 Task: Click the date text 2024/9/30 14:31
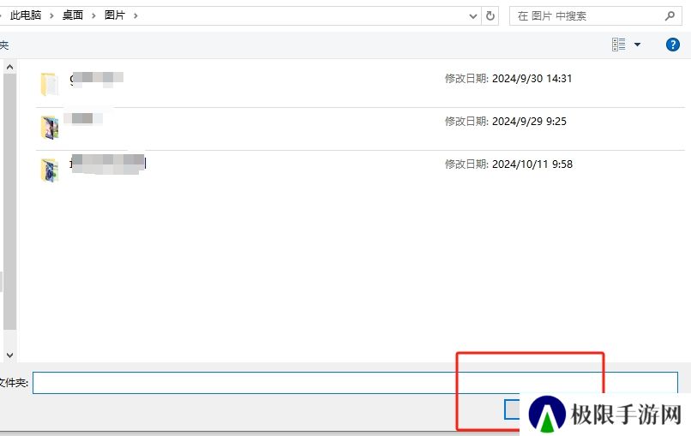pos(532,79)
